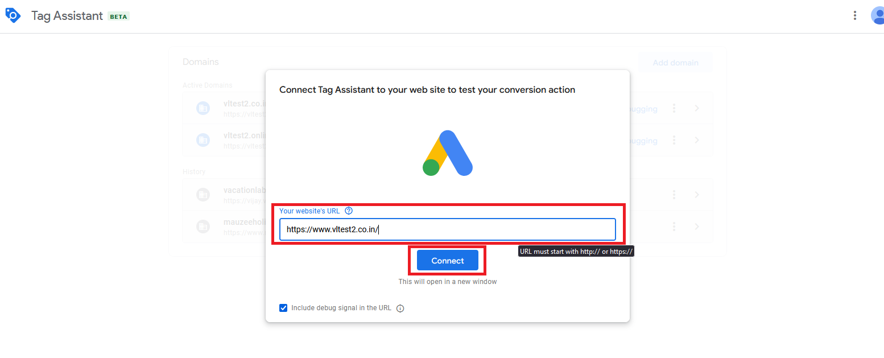Viewport: 884px width, 358px height.
Task: Open the top-right three-dot options menu
Action: click(854, 15)
